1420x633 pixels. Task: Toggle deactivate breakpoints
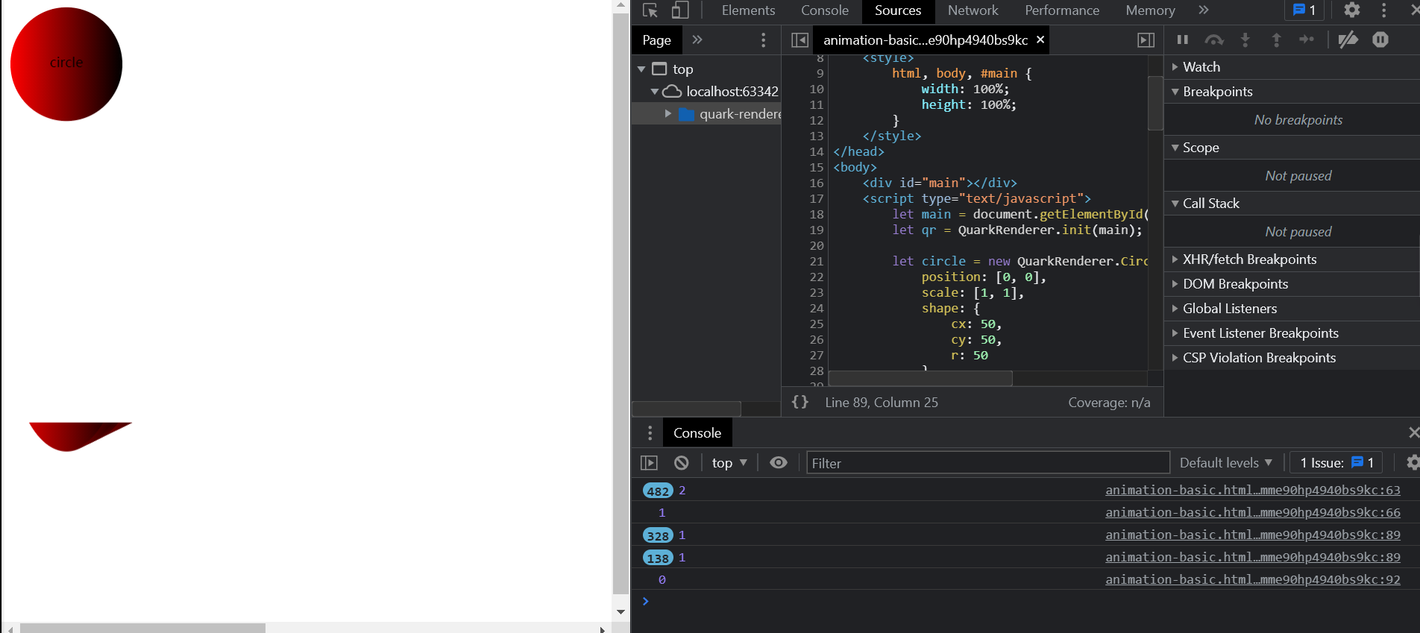coord(1348,40)
